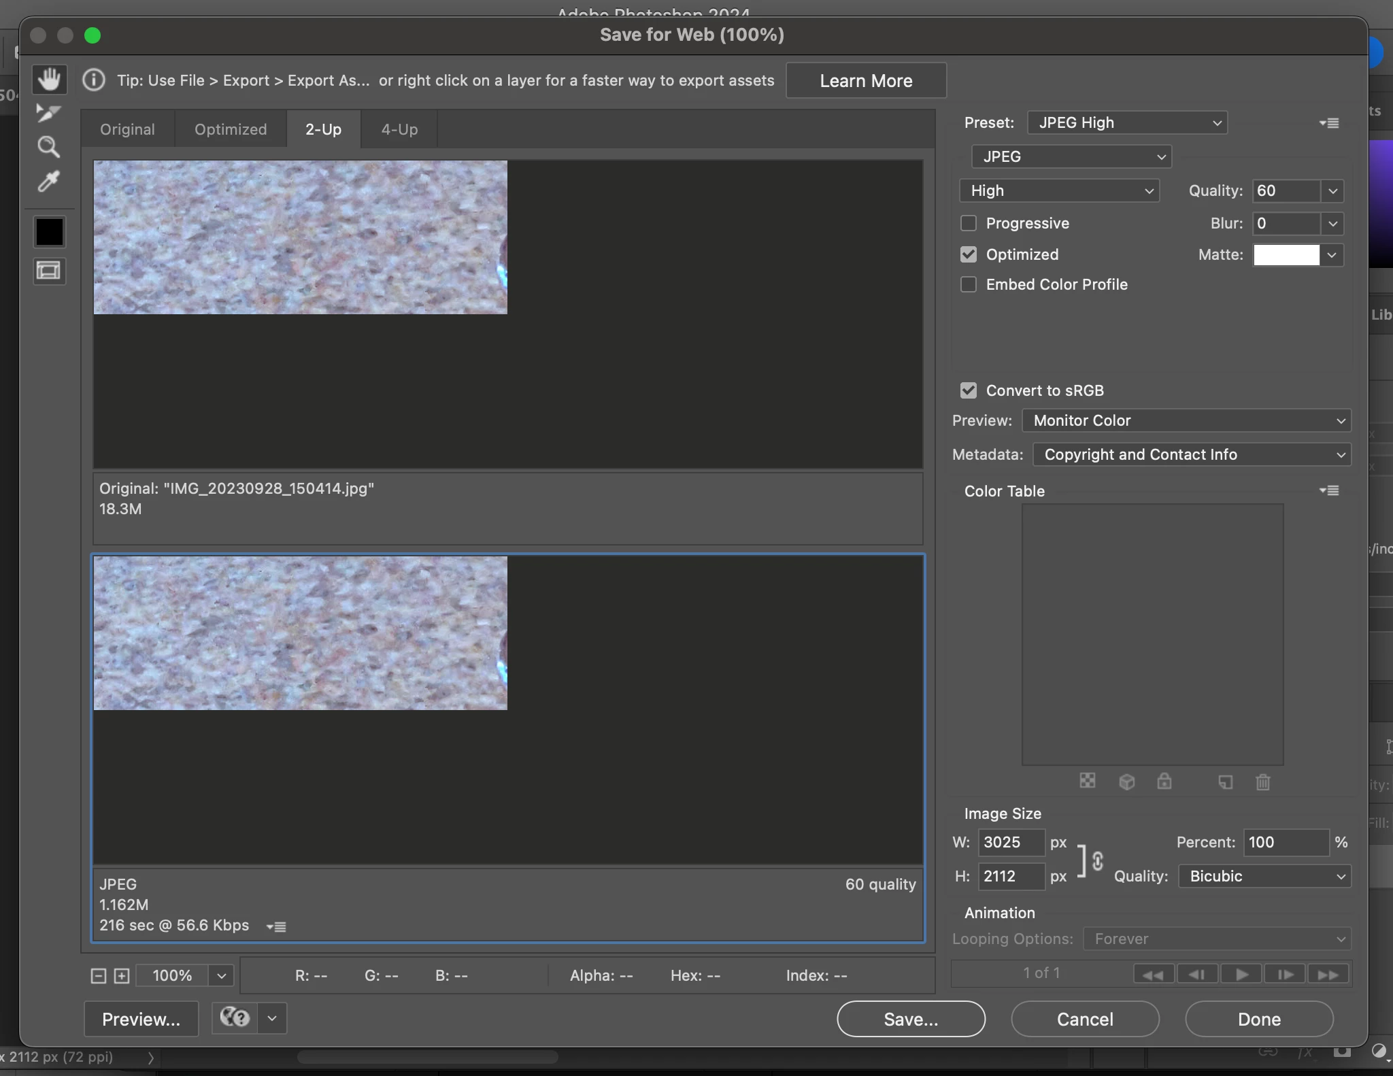The width and height of the screenshot is (1393, 1076).
Task: Open the browser preview icon
Action: (235, 1018)
